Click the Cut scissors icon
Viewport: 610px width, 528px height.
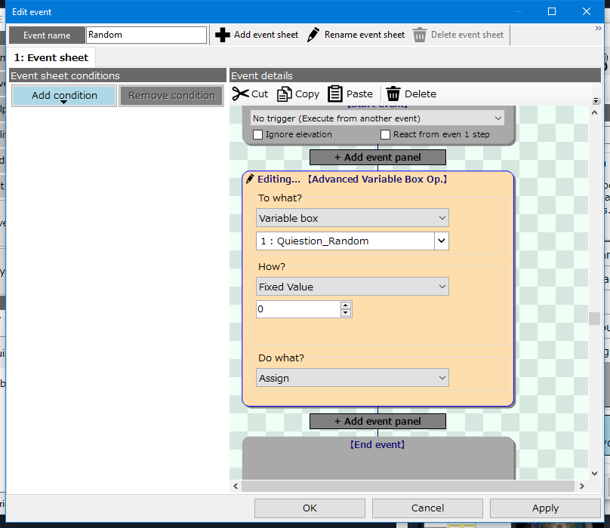[240, 94]
